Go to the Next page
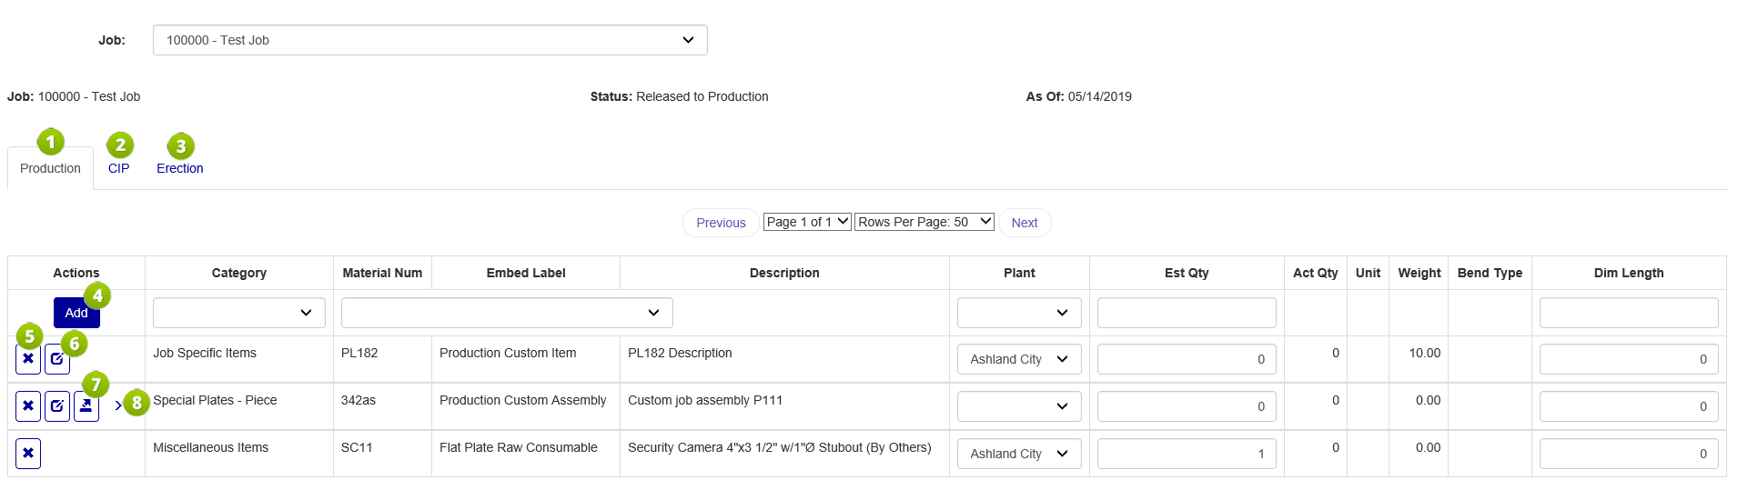Screen dimensions: 1738x500 [x=1024, y=223]
